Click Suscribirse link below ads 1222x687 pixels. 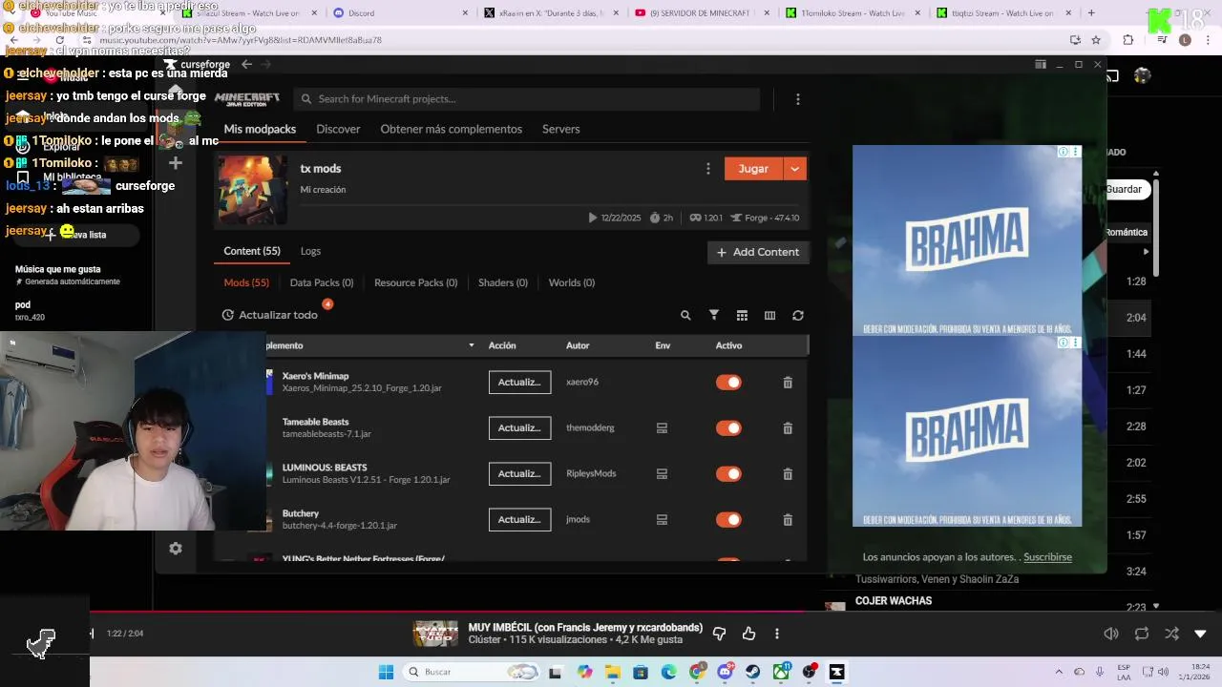tap(1047, 557)
